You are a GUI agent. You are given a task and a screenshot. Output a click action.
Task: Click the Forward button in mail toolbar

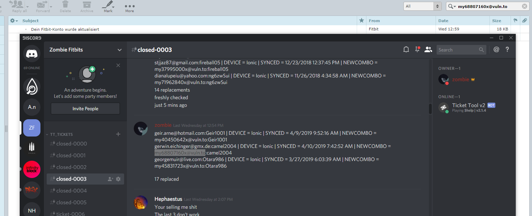(x=43, y=7)
